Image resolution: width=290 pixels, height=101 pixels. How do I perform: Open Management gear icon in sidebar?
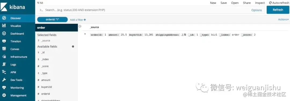coord(4,95)
